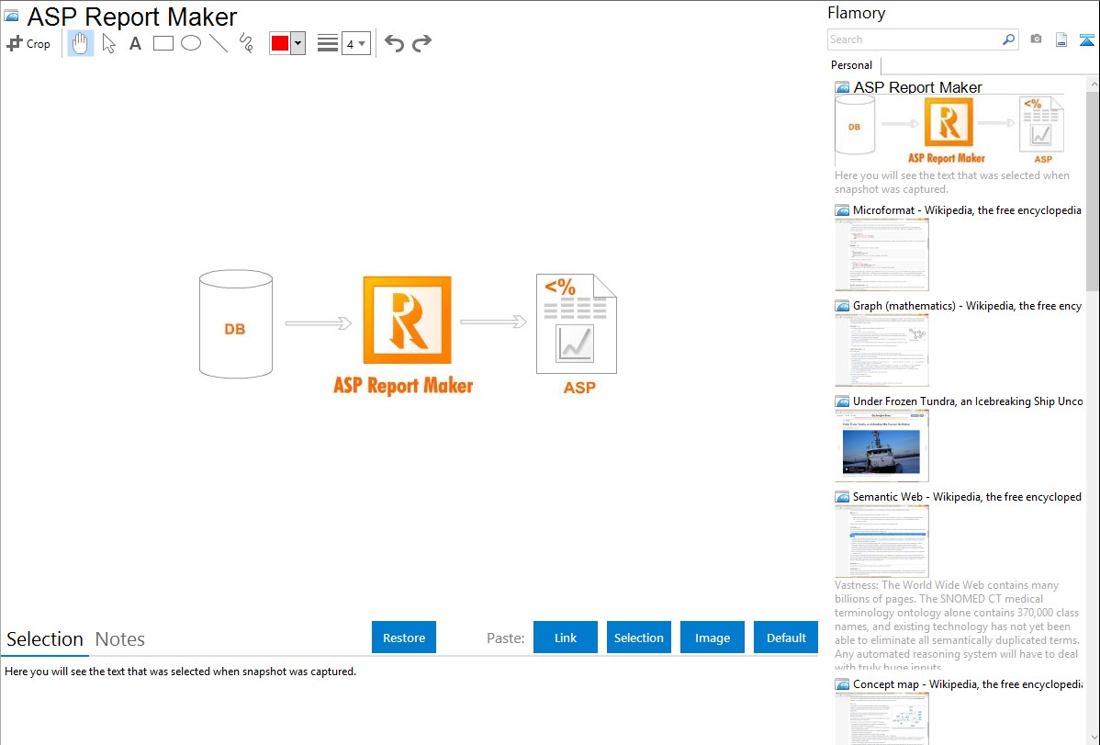This screenshot has width=1100, height=745.
Task: Click the icon beside the Graph (mathematics) entry
Action: pos(842,306)
